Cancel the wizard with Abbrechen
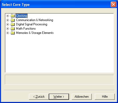 (x=82, y=97)
